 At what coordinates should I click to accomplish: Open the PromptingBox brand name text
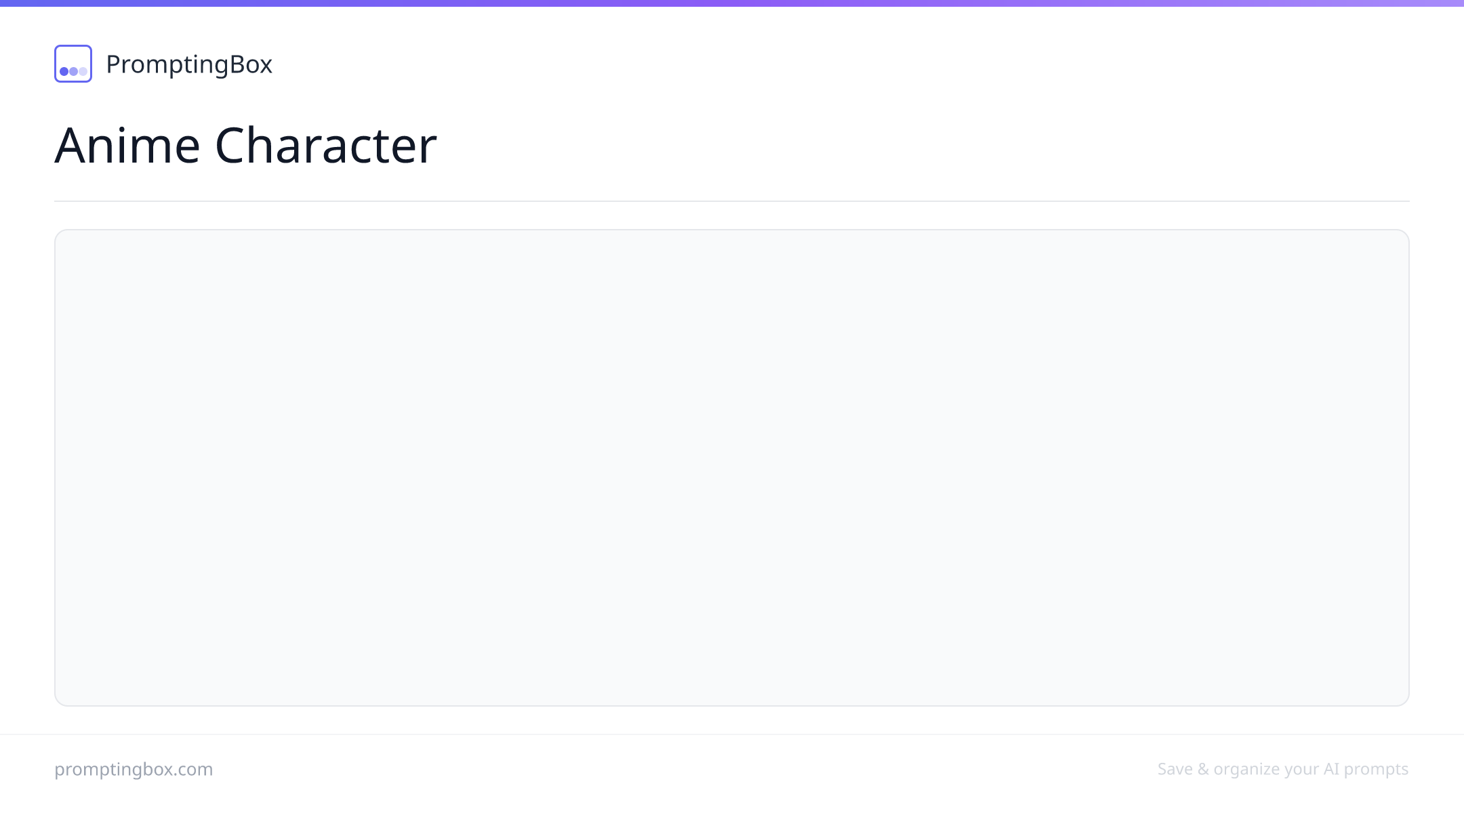click(x=189, y=64)
